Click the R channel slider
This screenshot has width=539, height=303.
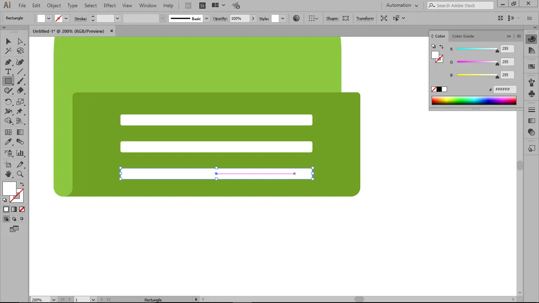477,49
